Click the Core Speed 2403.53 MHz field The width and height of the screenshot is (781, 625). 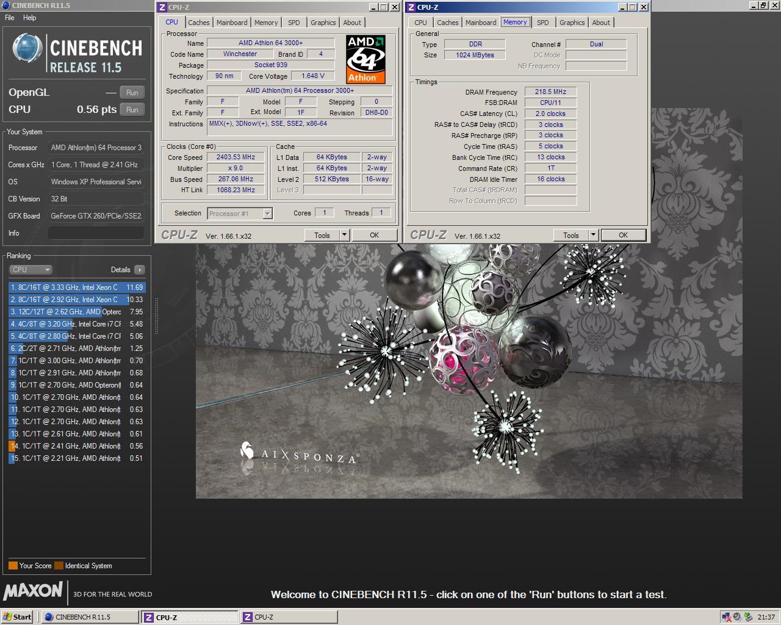(x=236, y=157)
